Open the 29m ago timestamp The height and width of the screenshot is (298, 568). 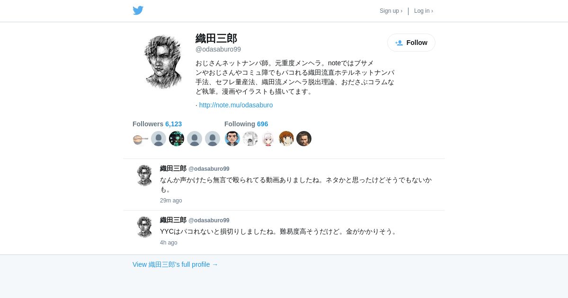[x=171, y=201]
